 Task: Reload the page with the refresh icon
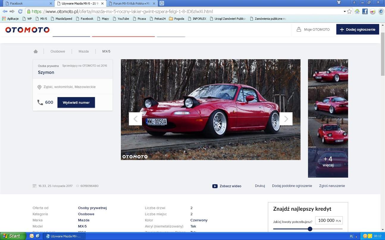point(20,11)
